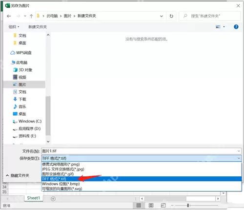Viewport: 244px width, 210px height.
Task: Open help with the question mark icon
Action: [x=236, y=27]
